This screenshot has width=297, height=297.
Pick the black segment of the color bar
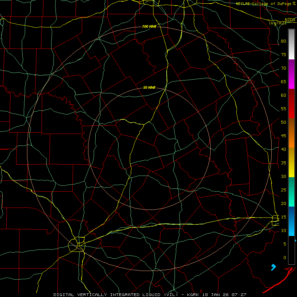coord(291,250)
